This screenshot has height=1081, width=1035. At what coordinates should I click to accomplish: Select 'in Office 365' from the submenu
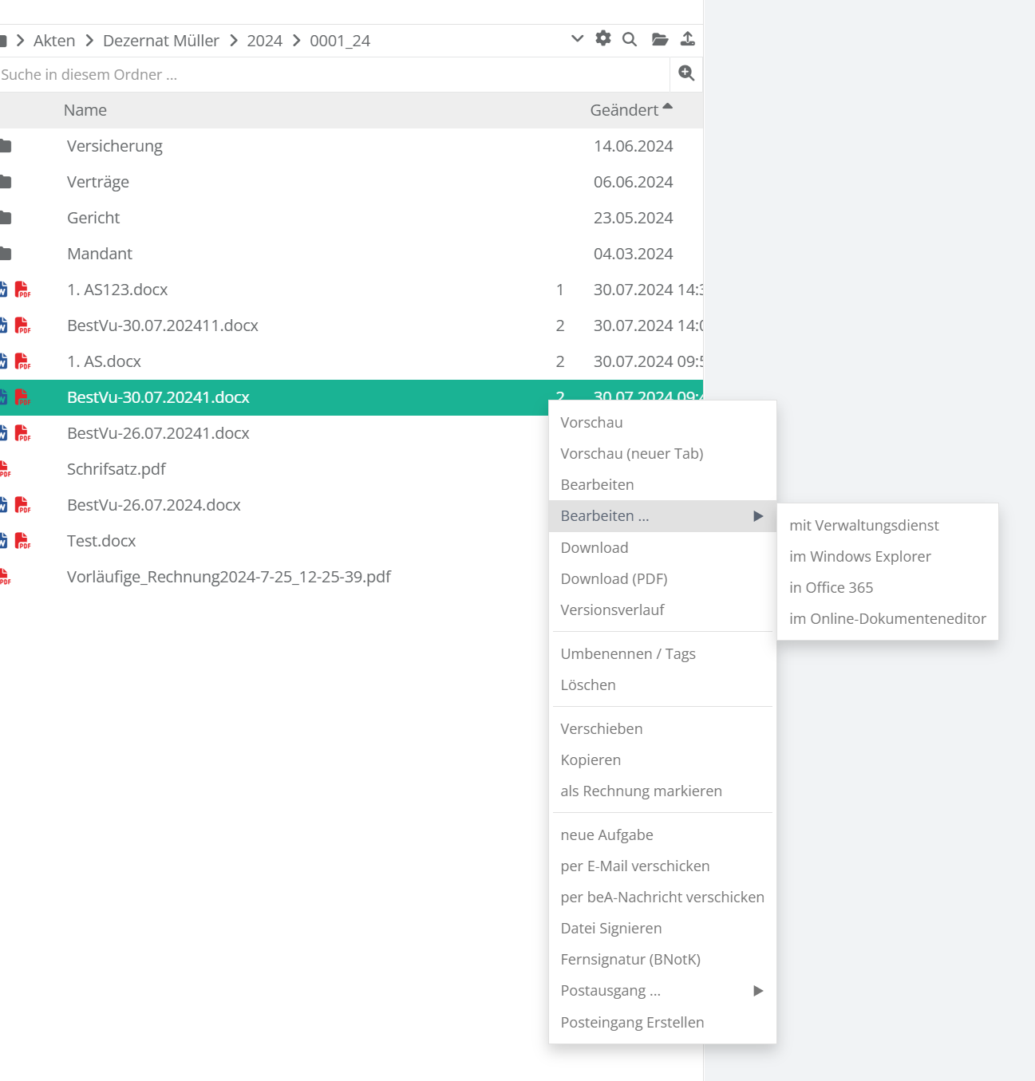click(x=831, y=588)
